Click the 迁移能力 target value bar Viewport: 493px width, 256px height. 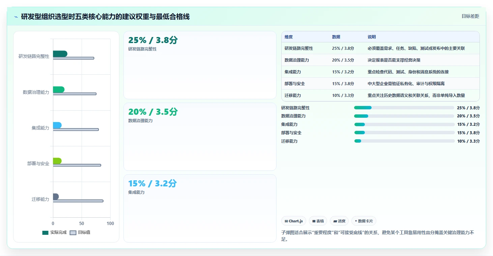coord(78,201)
